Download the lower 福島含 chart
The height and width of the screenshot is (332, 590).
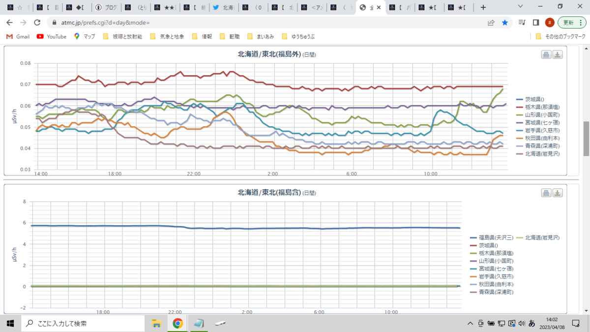(558, 193)
